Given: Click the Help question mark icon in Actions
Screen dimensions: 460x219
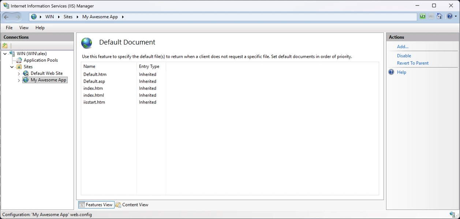Looking at the screenshot, I should click(391, 72).
